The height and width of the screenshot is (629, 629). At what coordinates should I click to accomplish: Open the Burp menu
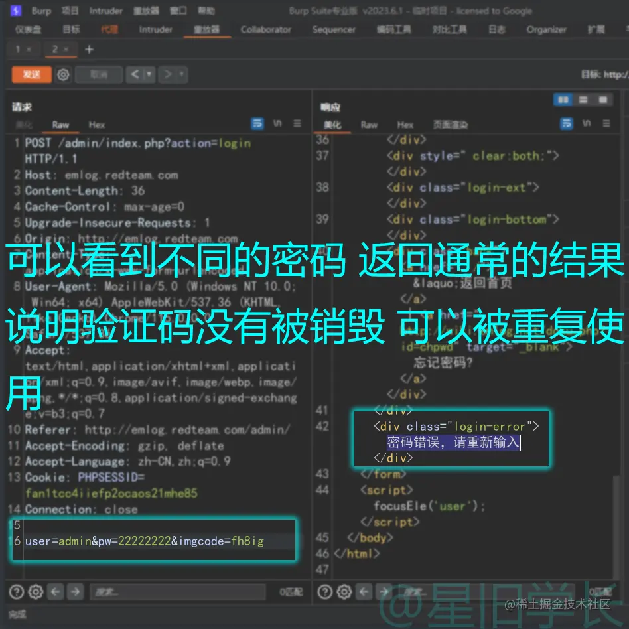(41, 11)
